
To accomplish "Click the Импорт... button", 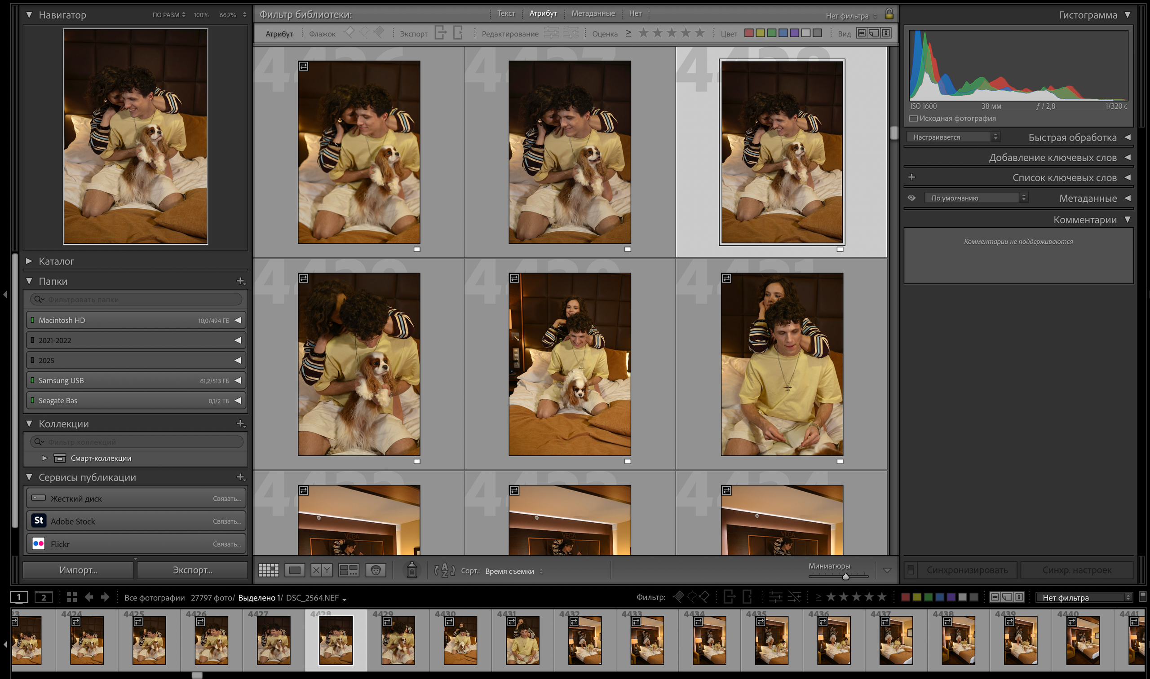I will coord(78,570).
